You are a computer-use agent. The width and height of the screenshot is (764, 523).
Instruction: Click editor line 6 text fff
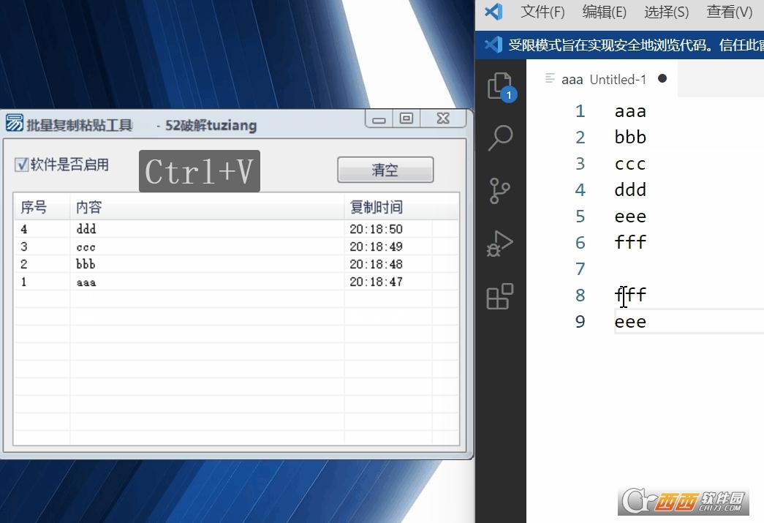pos(630,242)
